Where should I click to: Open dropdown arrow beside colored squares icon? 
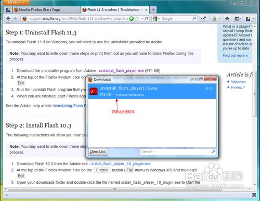click(x=254, y=19)
